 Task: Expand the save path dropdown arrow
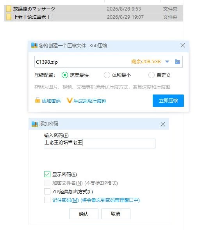167,62
